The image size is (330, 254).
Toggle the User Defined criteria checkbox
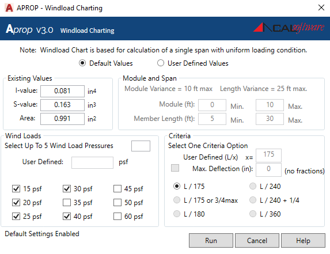click(175, 168)
